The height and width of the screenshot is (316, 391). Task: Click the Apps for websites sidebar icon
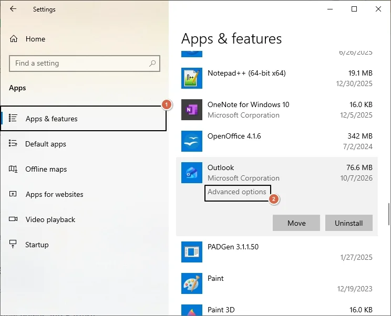(x=13, y=194)
